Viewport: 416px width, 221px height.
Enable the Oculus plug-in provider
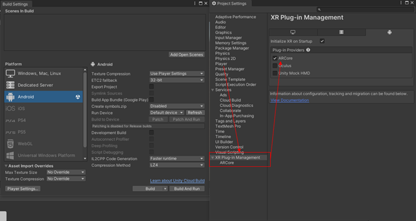(x=275, y=66)
